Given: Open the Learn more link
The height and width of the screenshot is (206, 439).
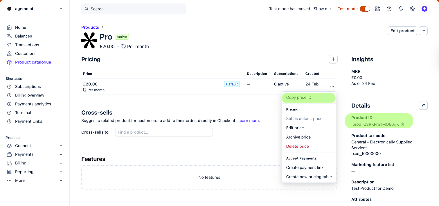Looking at the screenshot, I should 249,121.
